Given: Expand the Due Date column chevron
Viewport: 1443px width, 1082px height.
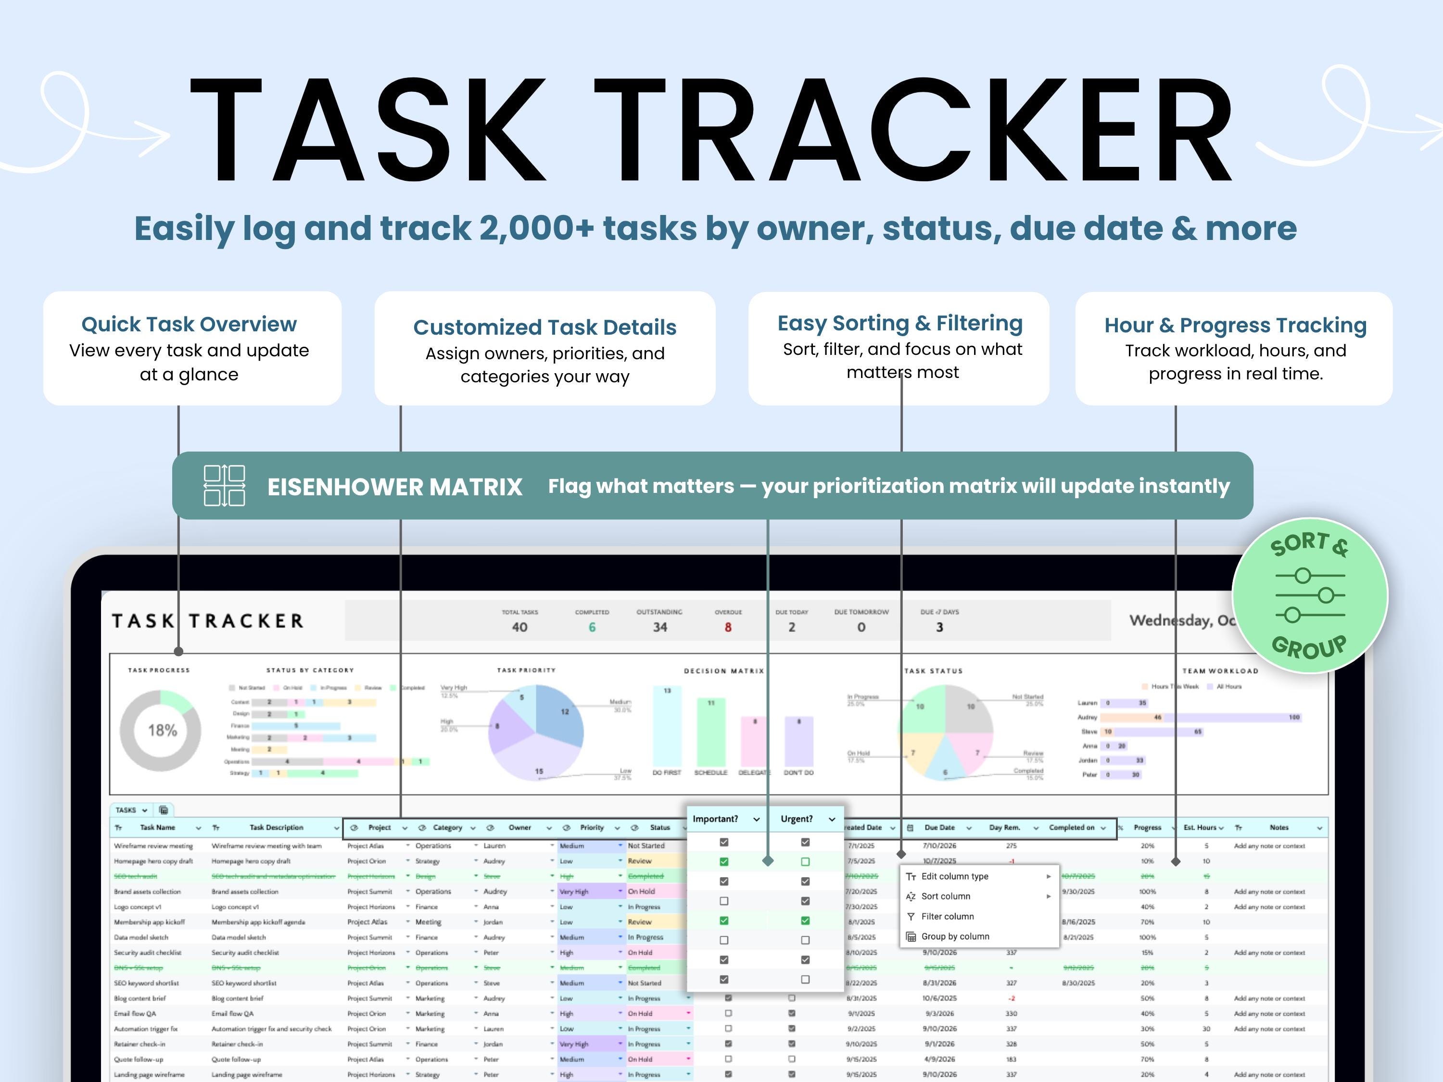Looking at the screenshot, I should pyautogui.click(x=969, y=828).
